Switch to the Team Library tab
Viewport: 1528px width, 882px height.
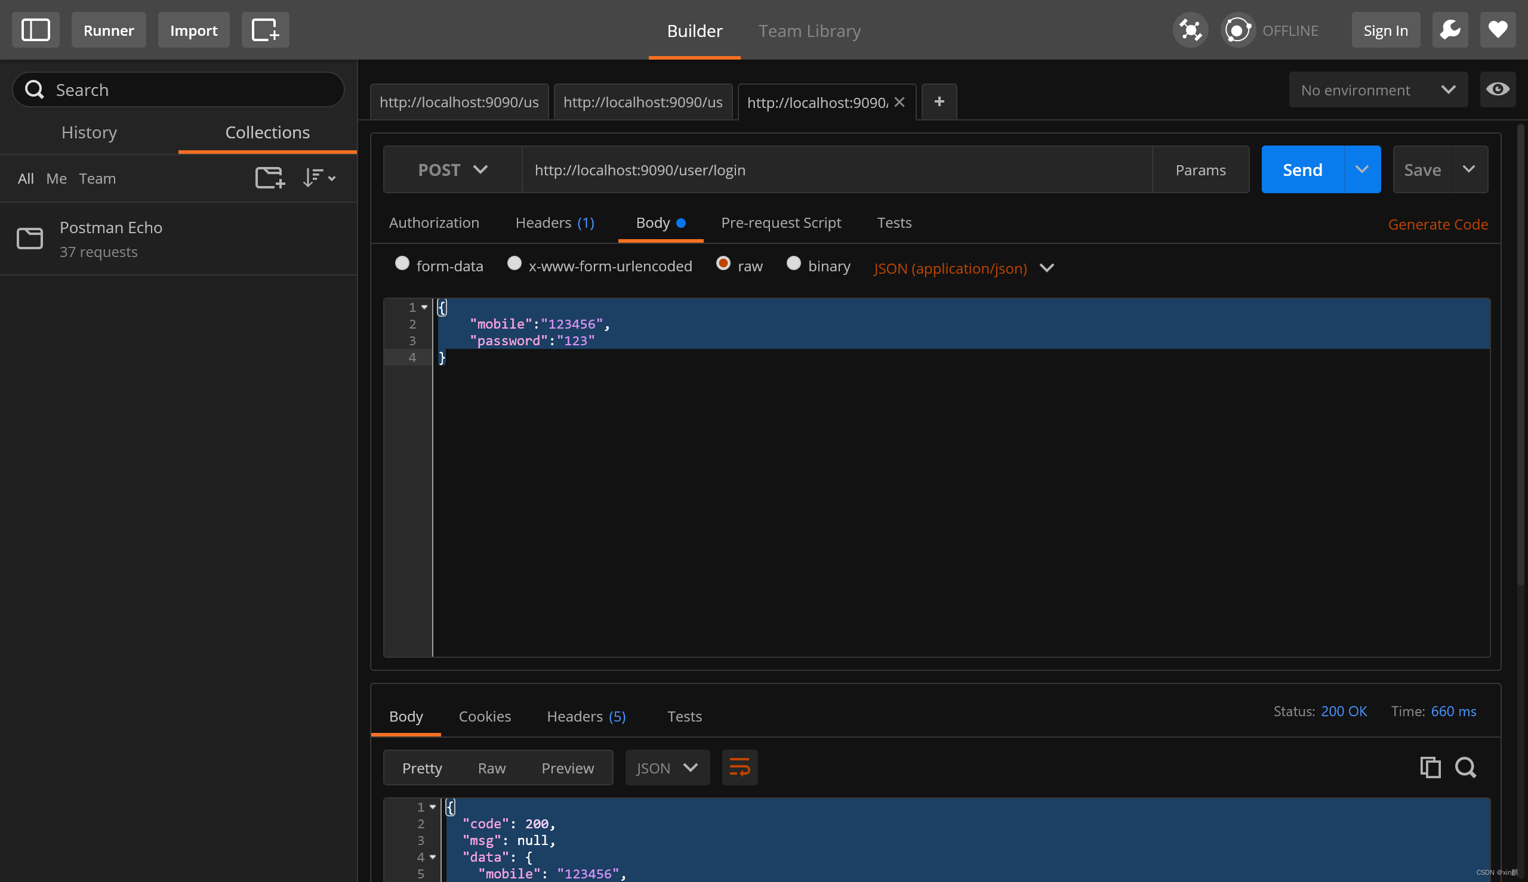coord(809,30)
